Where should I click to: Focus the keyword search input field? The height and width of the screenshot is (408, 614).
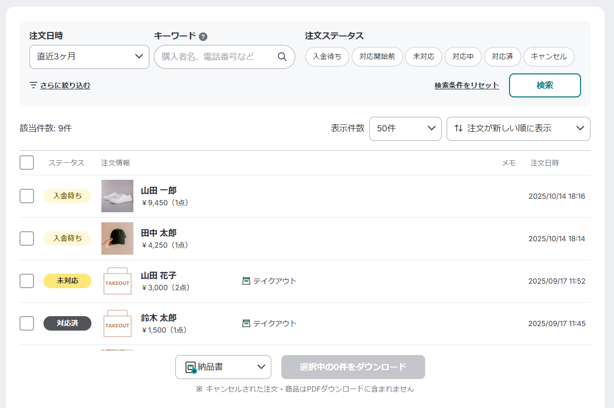[x=215, y=57]
